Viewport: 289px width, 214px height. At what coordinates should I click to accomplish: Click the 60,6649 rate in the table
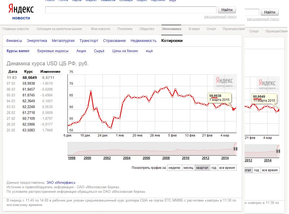[30, 78]
